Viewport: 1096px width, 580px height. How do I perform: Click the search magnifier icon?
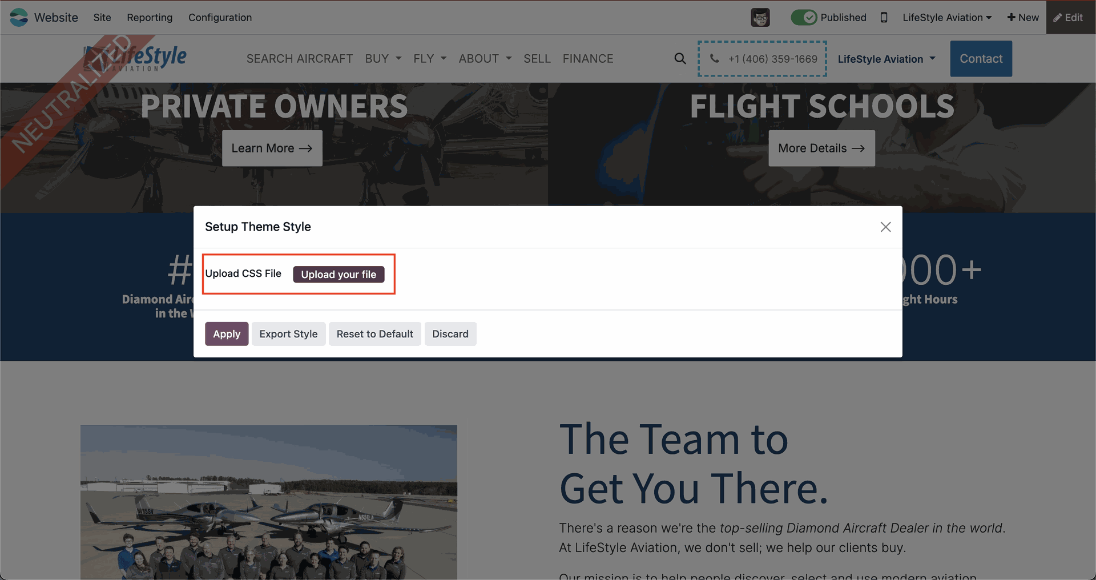[x=680, y=58]
